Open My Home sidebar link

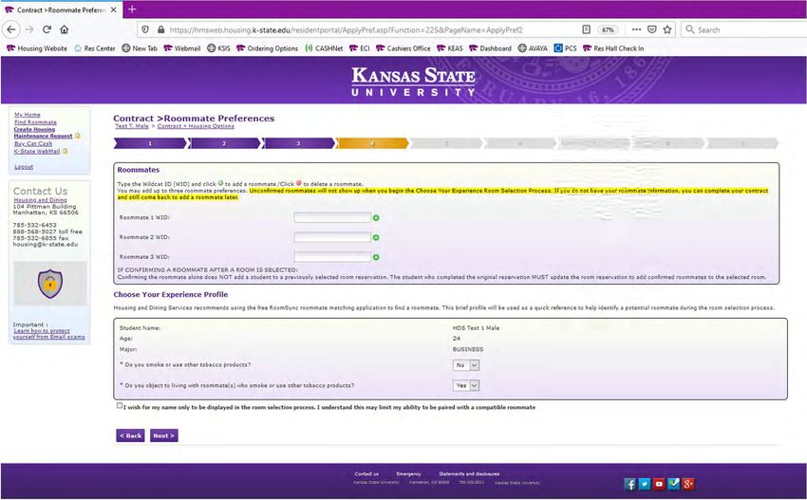(28, 115)
